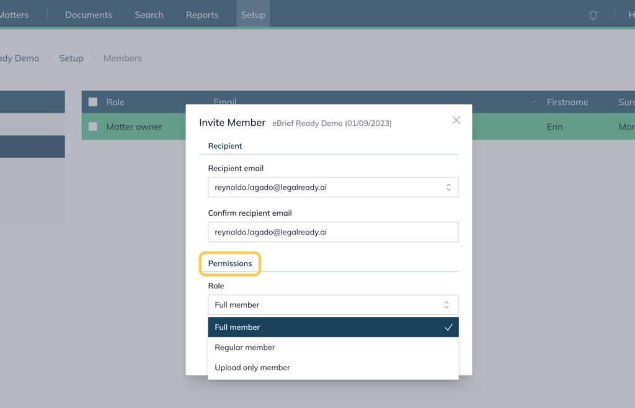635x408 pixels.
Task: Sort by the Firstname column header
Action: [567, 102]
